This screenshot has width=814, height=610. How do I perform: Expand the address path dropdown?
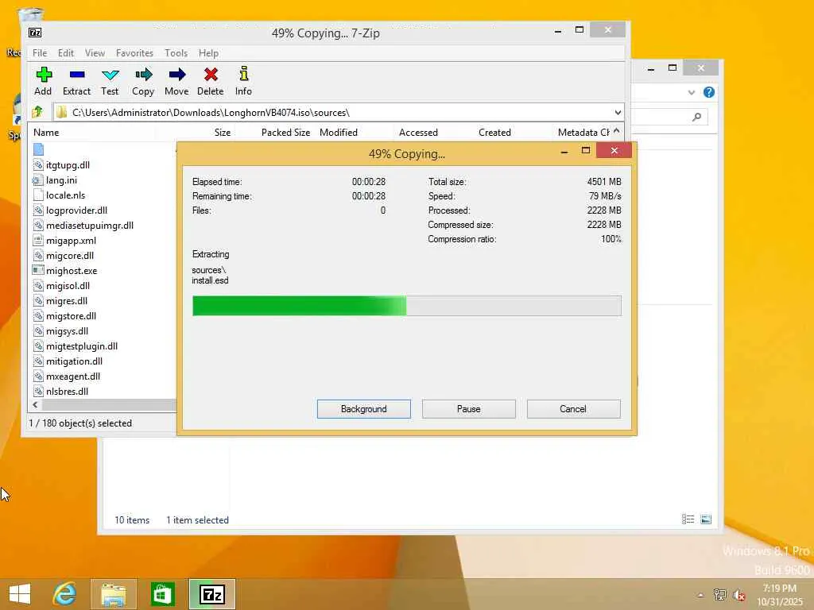coord(618,113)
